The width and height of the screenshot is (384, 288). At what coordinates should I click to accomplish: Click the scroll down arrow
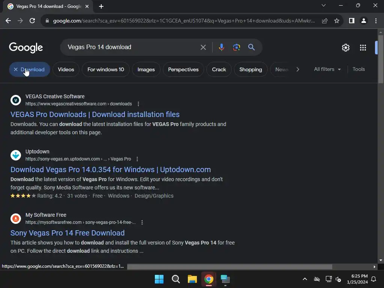tap(381, 260)
